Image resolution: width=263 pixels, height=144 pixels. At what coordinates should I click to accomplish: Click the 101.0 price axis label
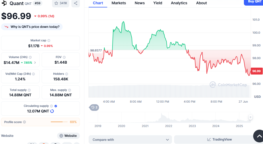[256, 20]
